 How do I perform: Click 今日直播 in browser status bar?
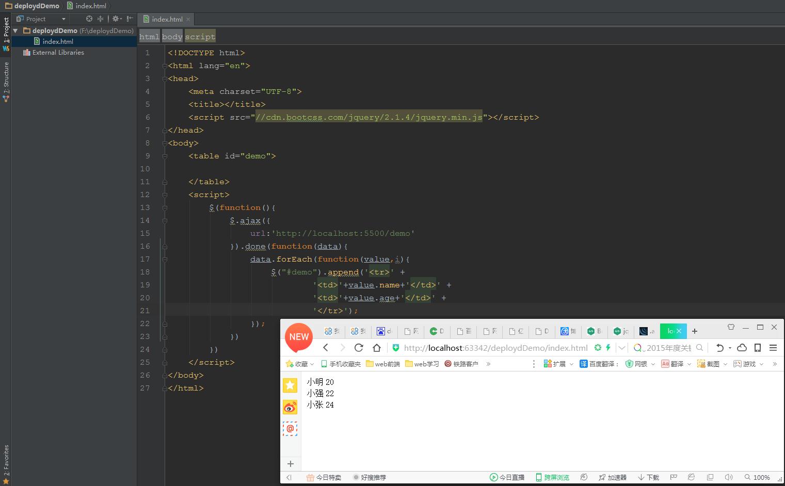(507, 477)
